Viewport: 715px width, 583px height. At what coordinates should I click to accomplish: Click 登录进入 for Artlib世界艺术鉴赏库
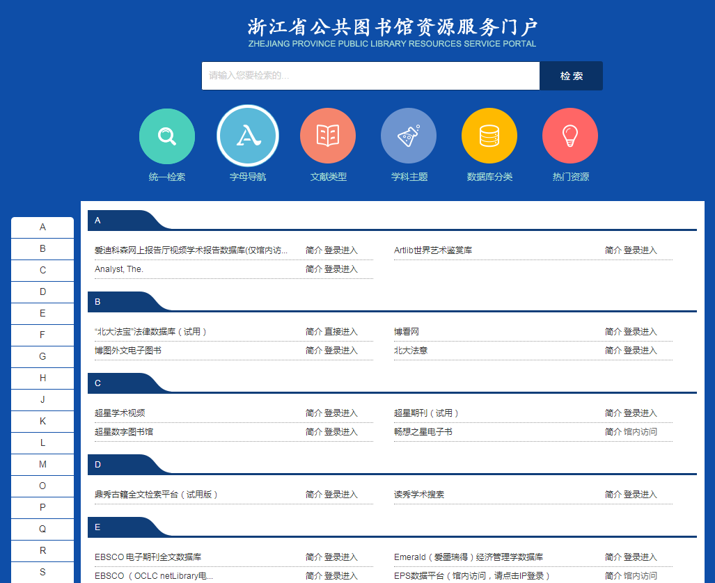pyautogui.click(x=641, y=250)
